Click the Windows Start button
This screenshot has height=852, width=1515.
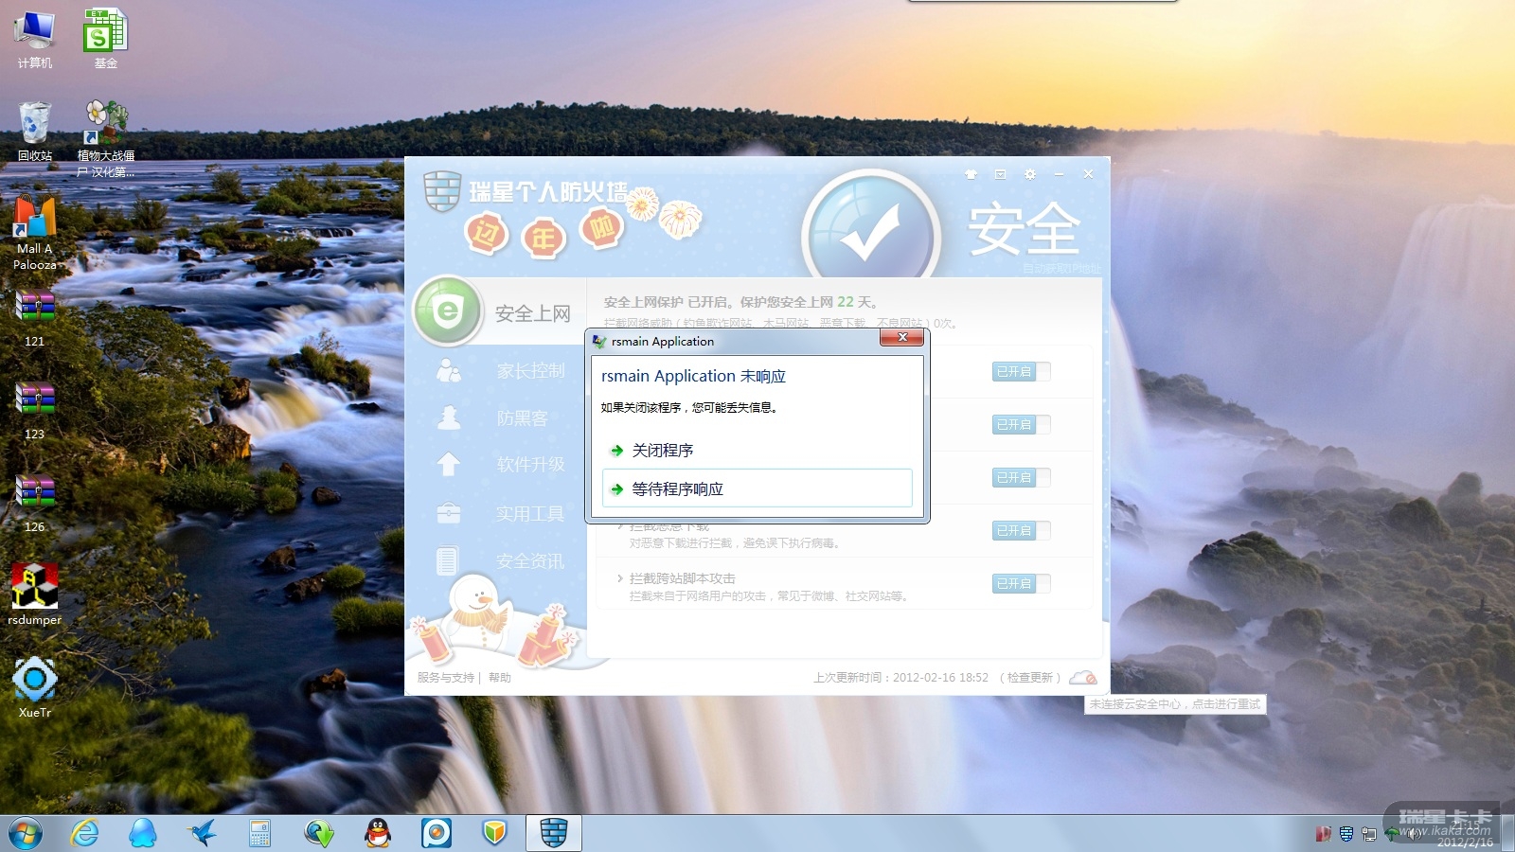point(26,834)
